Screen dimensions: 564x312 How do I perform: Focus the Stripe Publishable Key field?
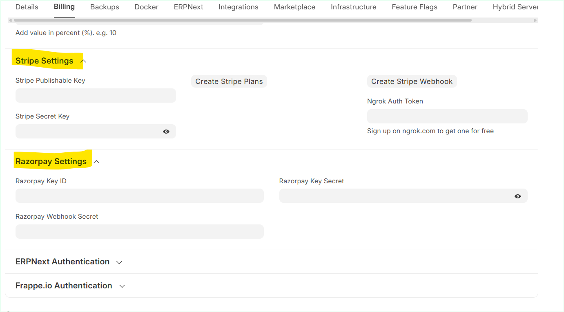tap(96, 95)
